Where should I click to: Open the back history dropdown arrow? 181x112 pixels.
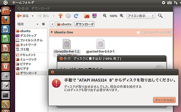(x=33, y=16)
